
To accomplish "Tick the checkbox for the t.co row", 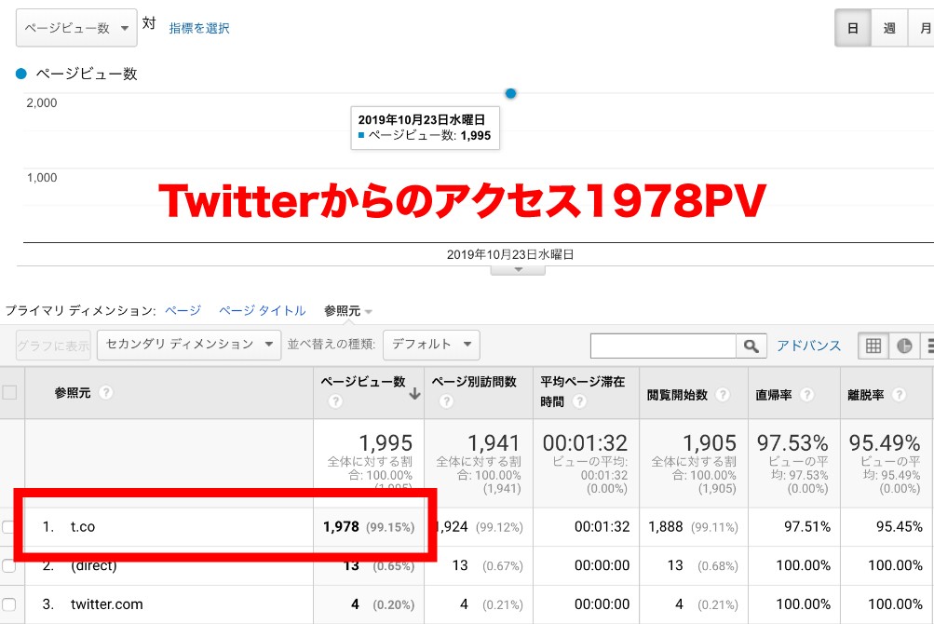I will tap(7, 527).
